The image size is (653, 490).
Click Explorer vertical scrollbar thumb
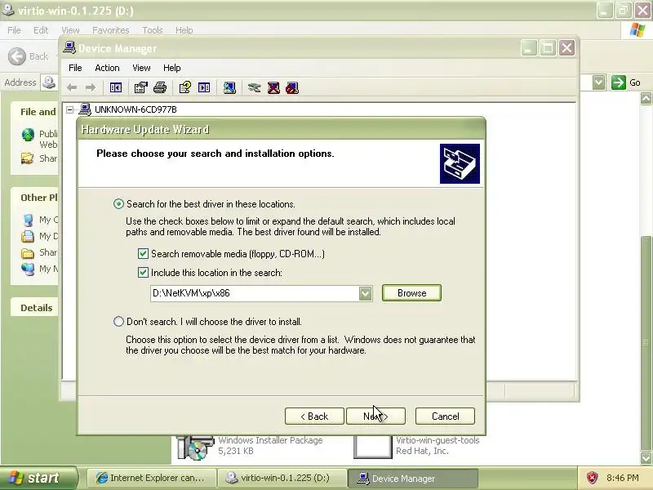tap(646, 342)
